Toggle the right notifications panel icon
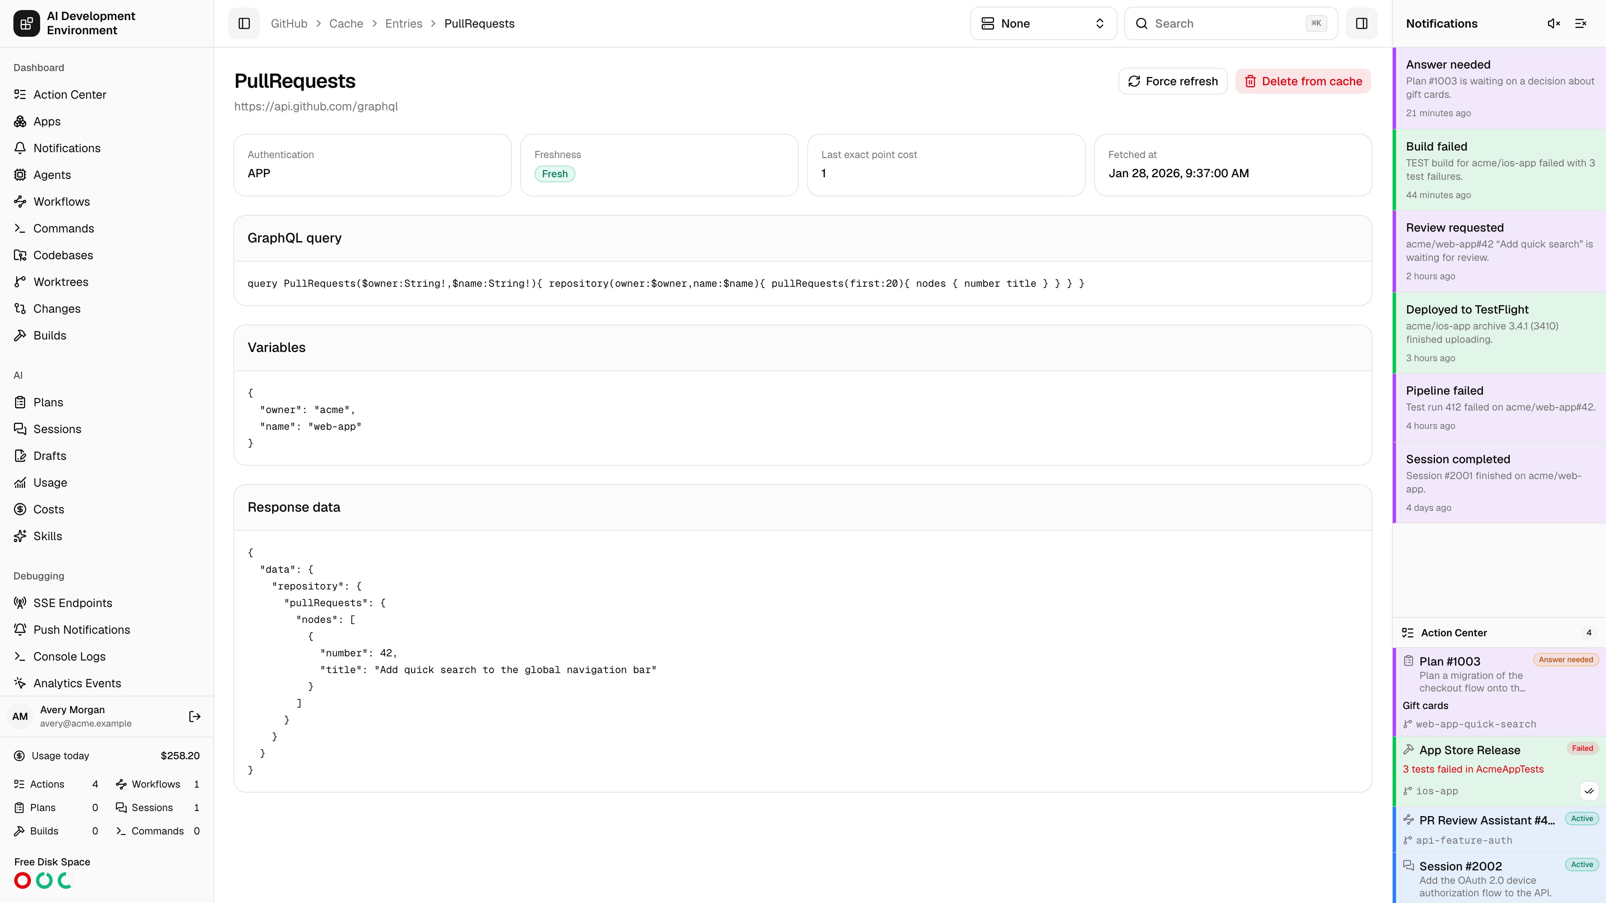 click(x=1362, y=24)
